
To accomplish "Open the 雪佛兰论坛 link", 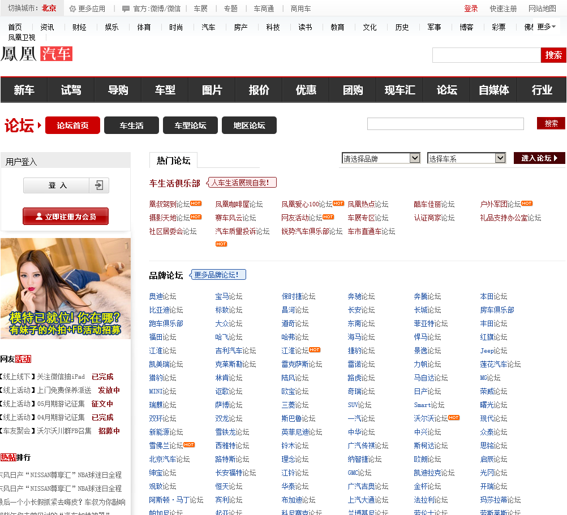I will click(166, 445).
